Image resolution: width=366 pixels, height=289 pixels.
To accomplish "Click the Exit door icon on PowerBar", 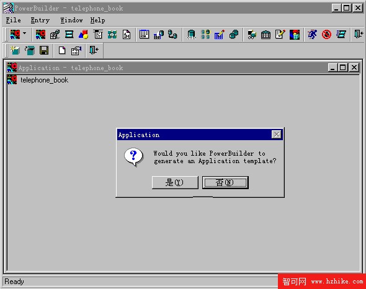I will click(359, 35).
